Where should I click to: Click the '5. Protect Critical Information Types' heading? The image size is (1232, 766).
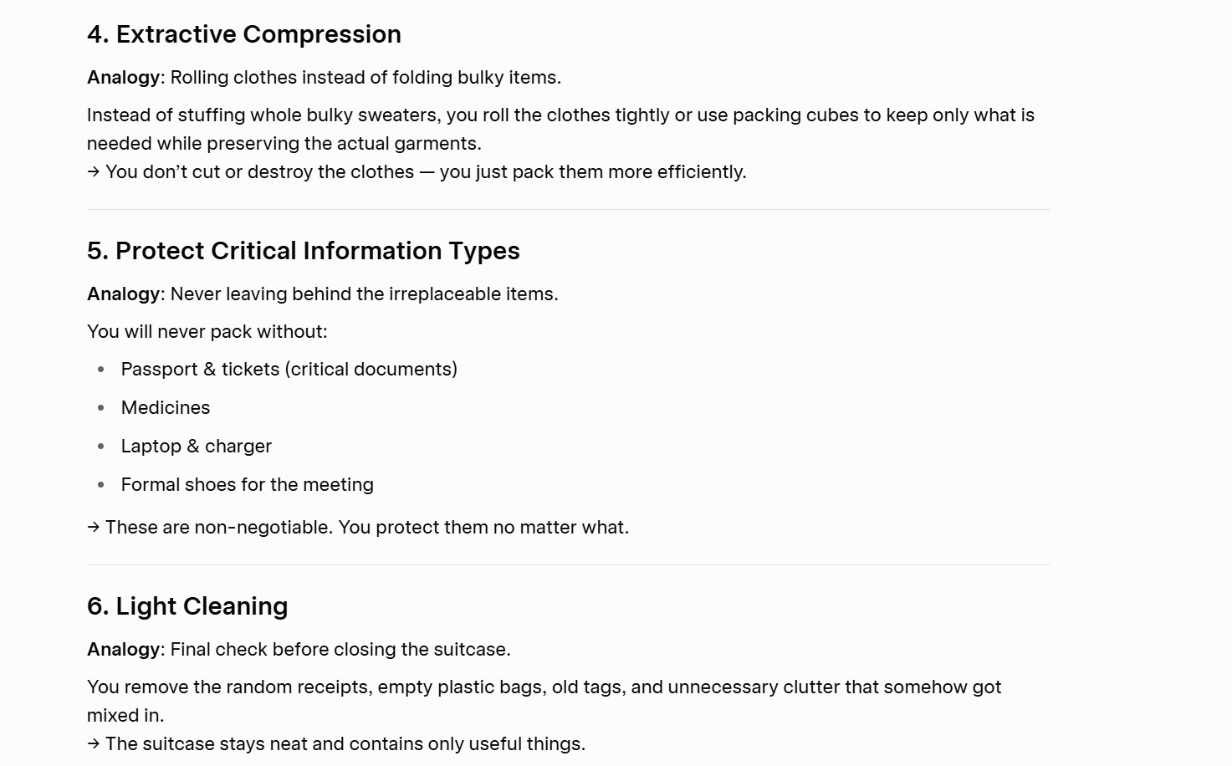(304, 251)
